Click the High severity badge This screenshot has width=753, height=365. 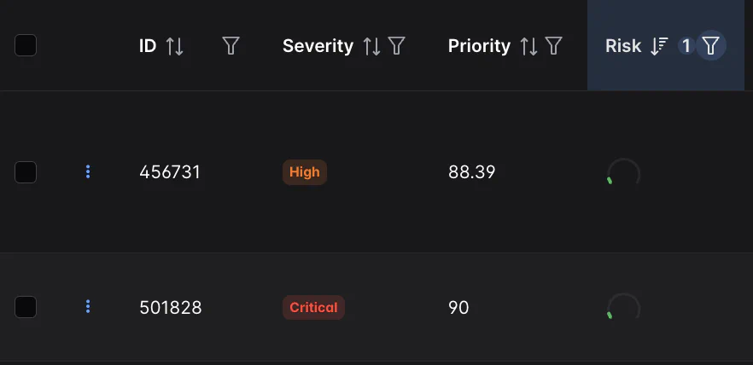tap(304, 172)
